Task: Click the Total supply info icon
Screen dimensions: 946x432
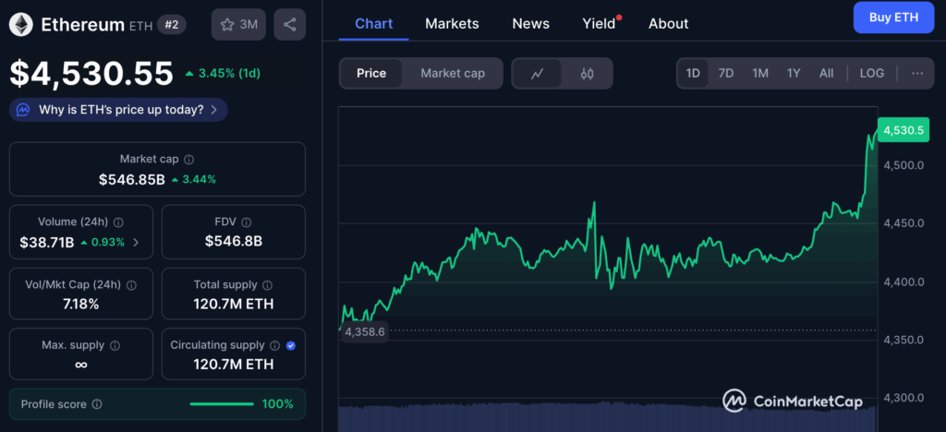Action: (267, 286)
